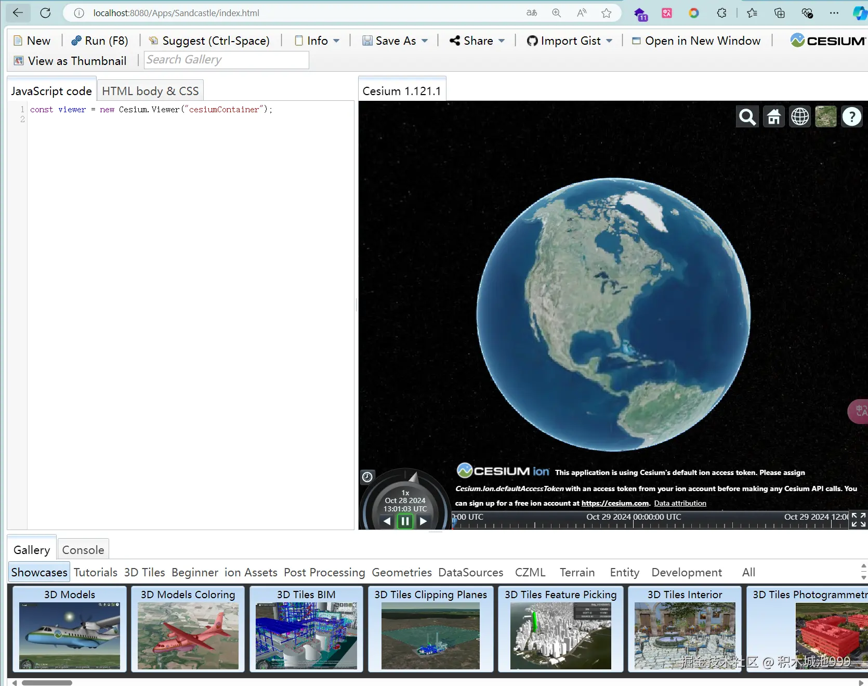Click the translate page icon
The height and width of the screenshot is (686, 868).
tap(532, 13)
